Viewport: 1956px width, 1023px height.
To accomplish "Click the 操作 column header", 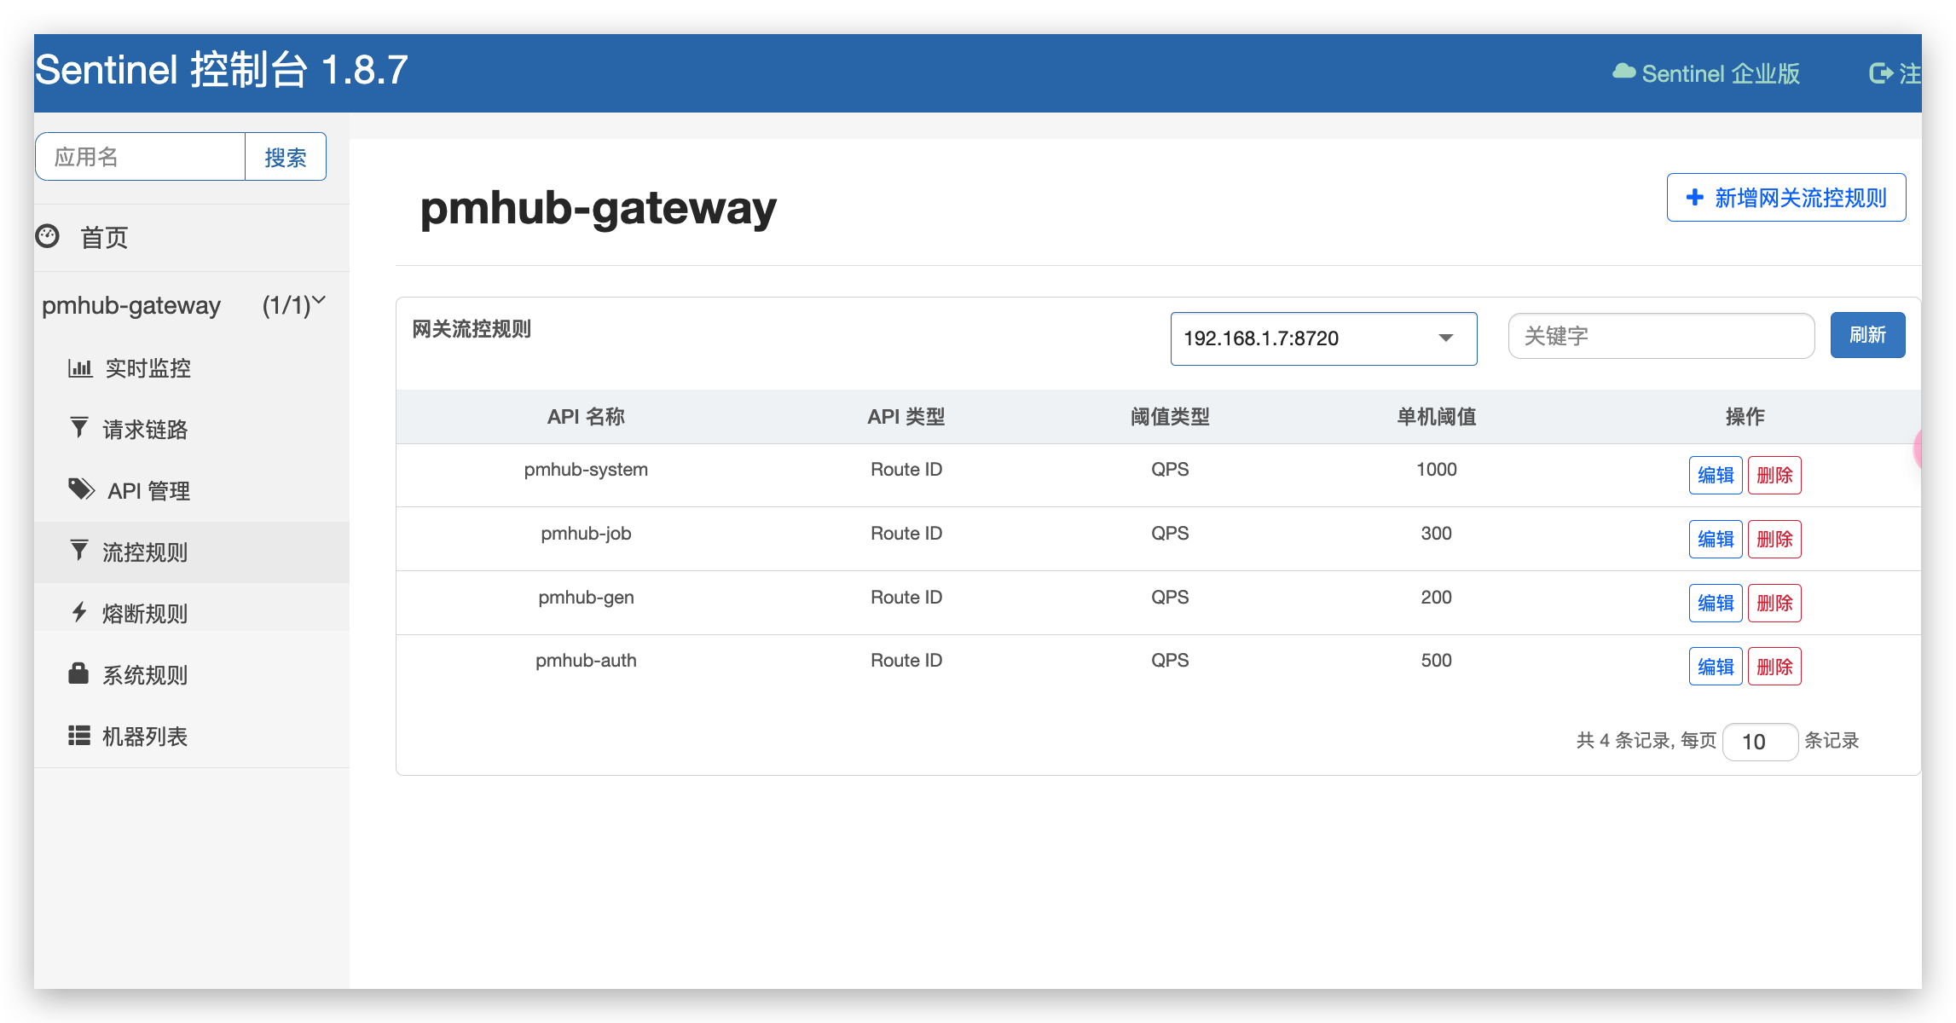I will point(1745,417).
